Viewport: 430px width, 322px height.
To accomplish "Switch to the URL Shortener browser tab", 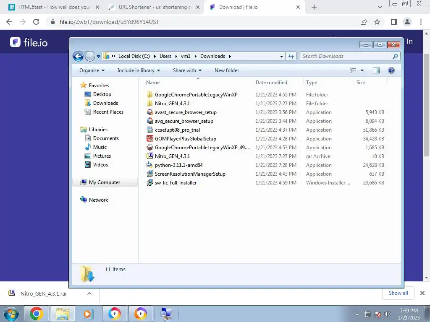I will point(155,7).
